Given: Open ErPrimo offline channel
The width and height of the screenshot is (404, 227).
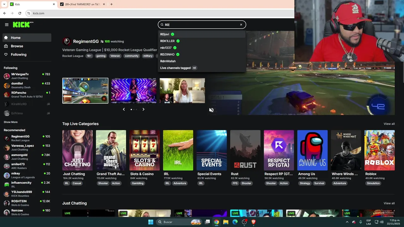Looking at the screenshot, I should tap(27, 113).
